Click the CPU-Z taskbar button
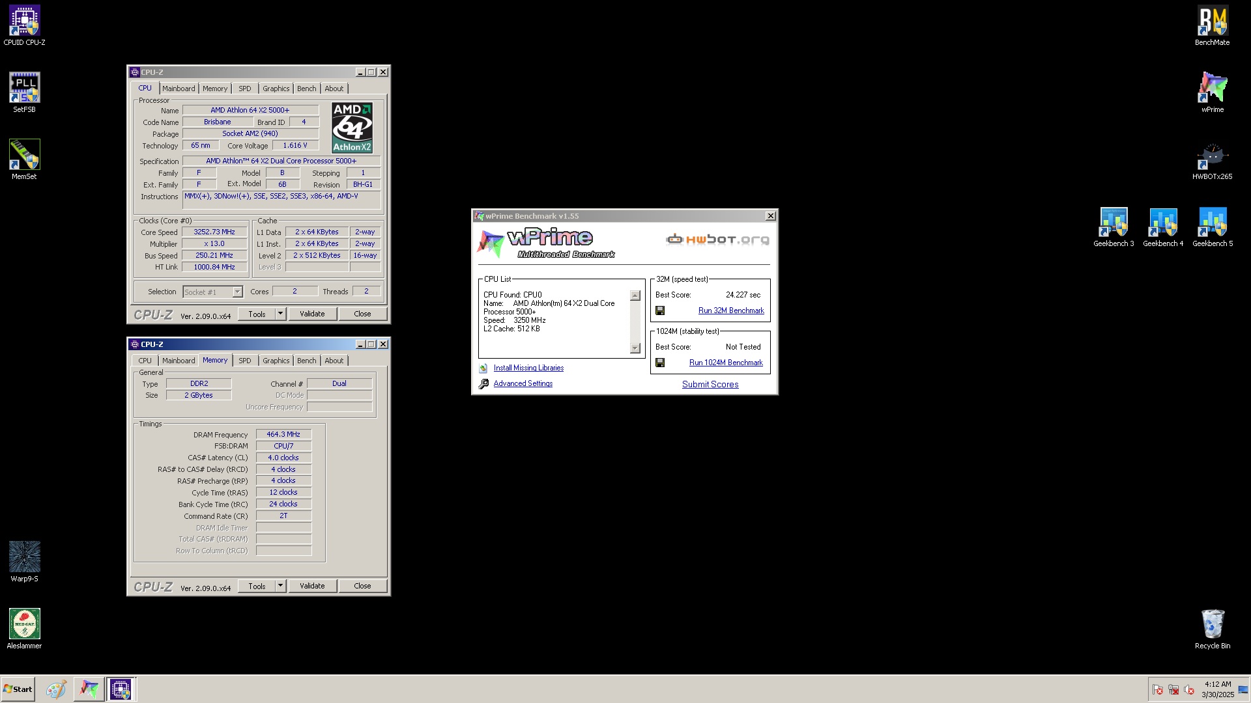Viewport: 1251px width, 703px height. tap(121, 689)
